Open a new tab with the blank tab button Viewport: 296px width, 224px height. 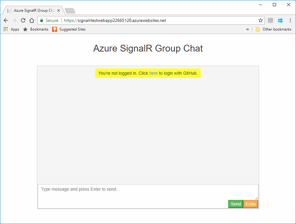coord(70,10)
